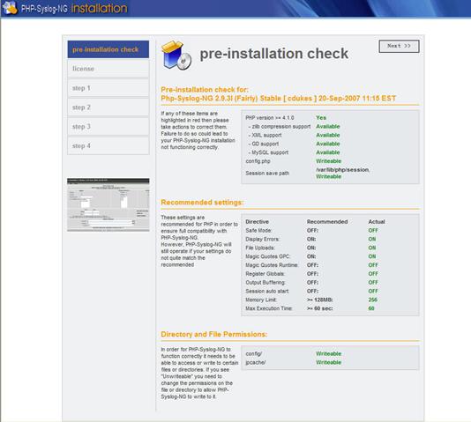471x422 pixels.
Task: Click the 'Magic Quotes GPC:' directive
Action: (267, 256)
